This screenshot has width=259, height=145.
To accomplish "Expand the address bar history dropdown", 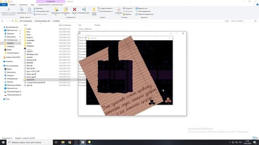I will click(225, 21).
